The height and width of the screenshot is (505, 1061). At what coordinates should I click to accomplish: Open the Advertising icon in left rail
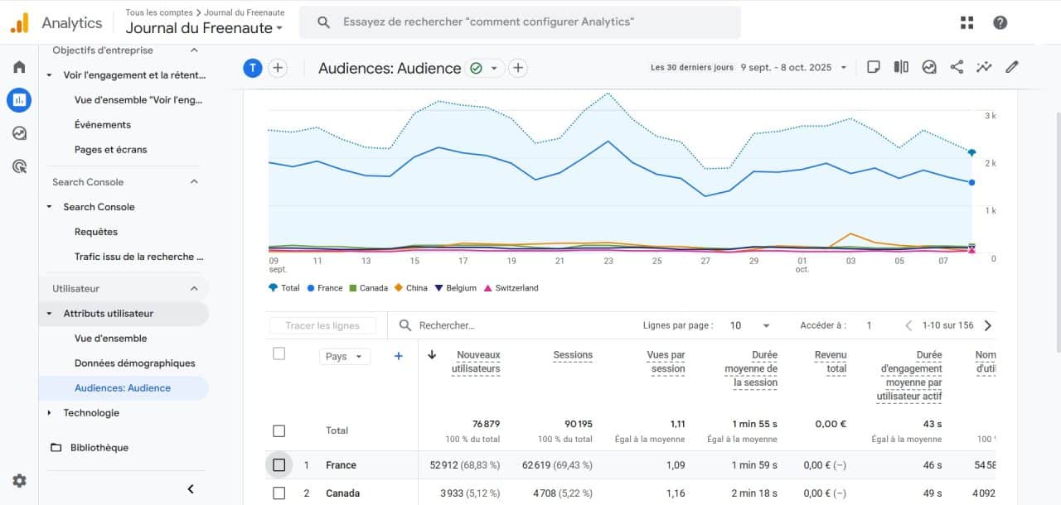click(x=19, y=166)
